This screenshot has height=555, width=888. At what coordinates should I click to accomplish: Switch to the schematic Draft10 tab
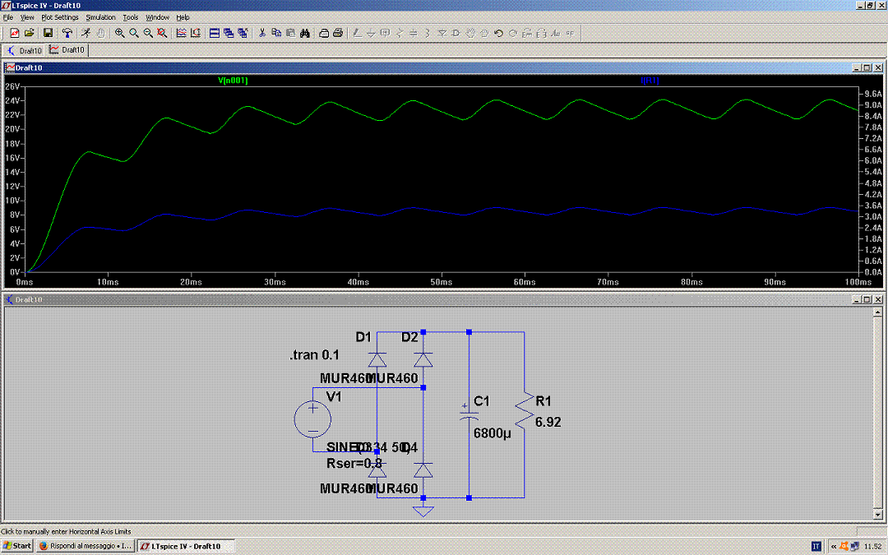point(25,50)
